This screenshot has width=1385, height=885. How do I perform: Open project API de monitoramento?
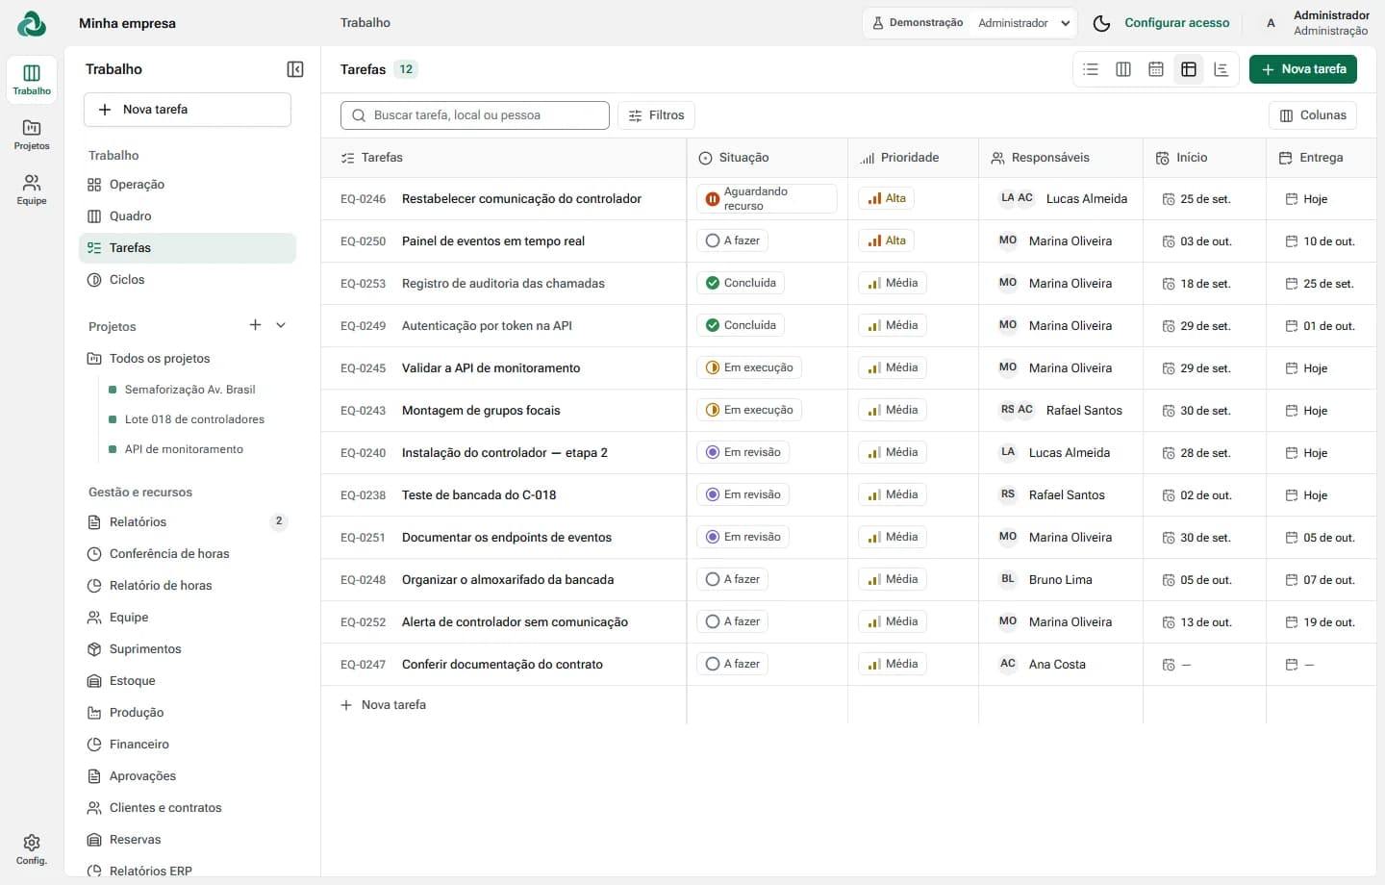(x=184, y=449)
